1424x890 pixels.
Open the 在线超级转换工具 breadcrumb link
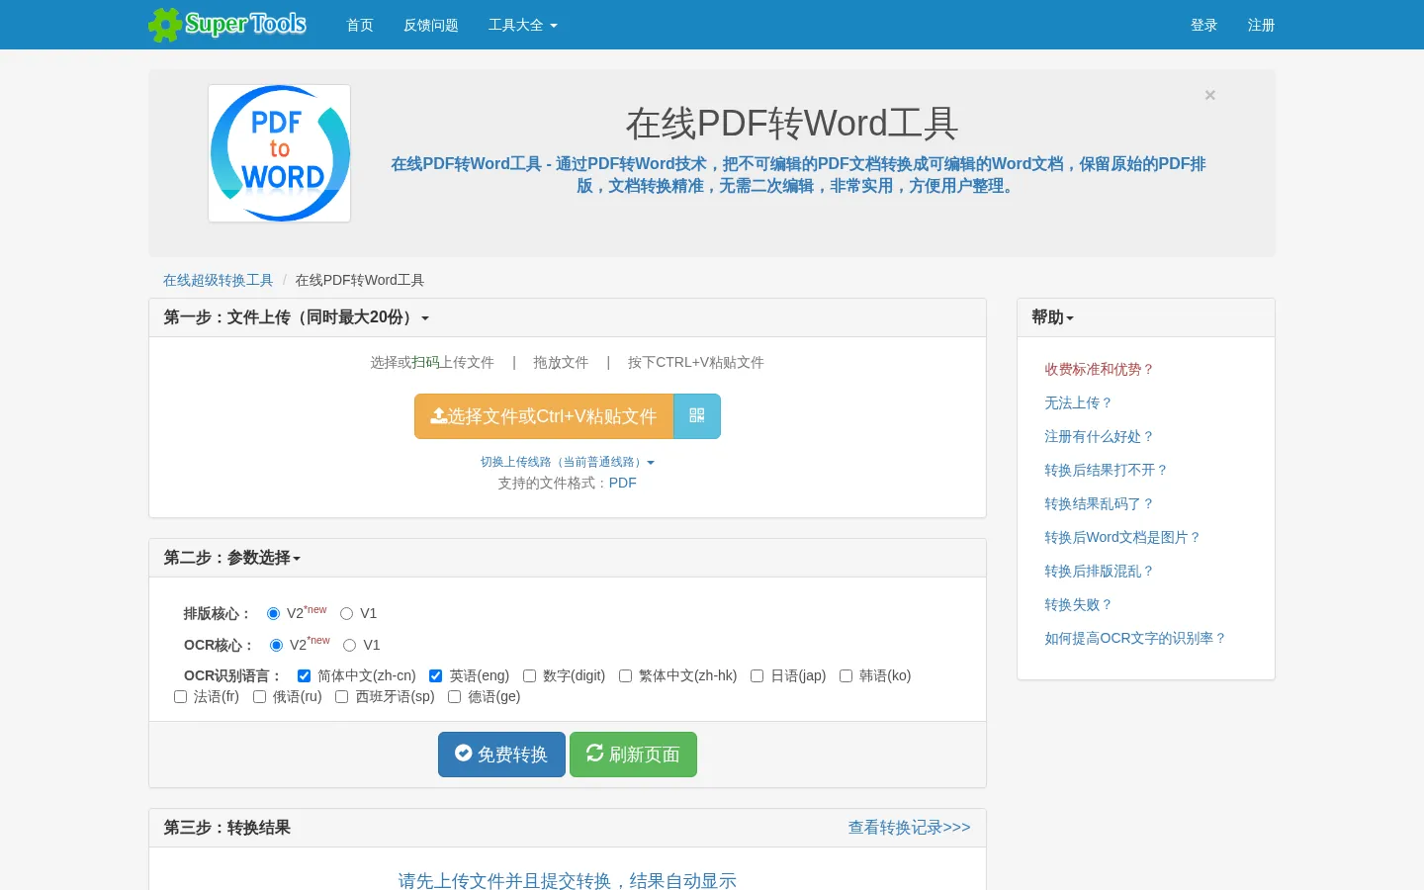coord(218,280)
